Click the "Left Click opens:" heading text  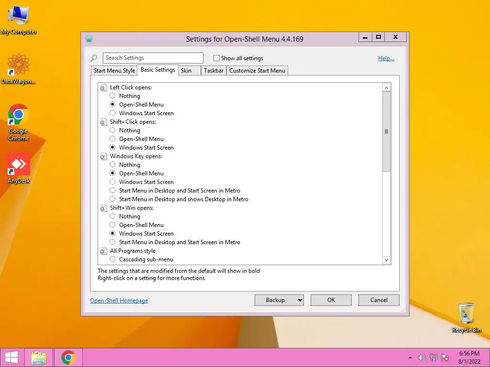click(x=131, y=88)
